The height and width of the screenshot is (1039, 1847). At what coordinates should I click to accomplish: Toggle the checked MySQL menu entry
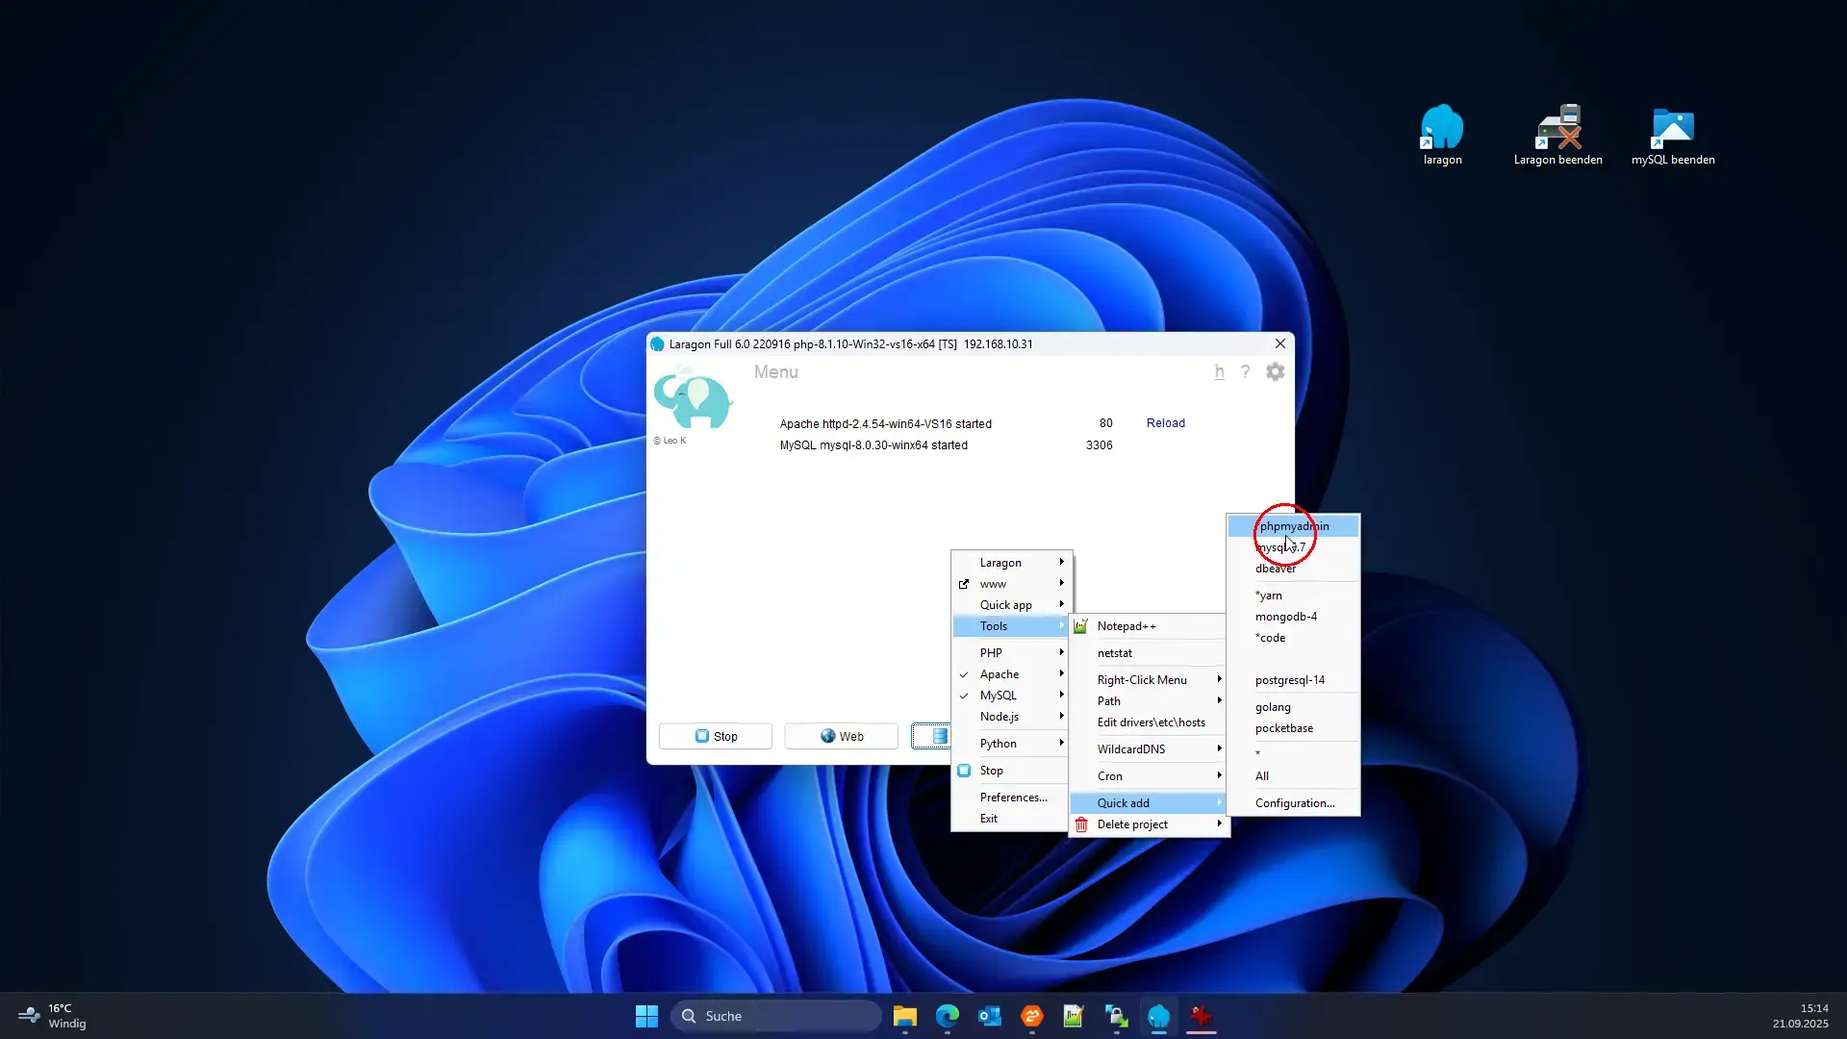998,696
